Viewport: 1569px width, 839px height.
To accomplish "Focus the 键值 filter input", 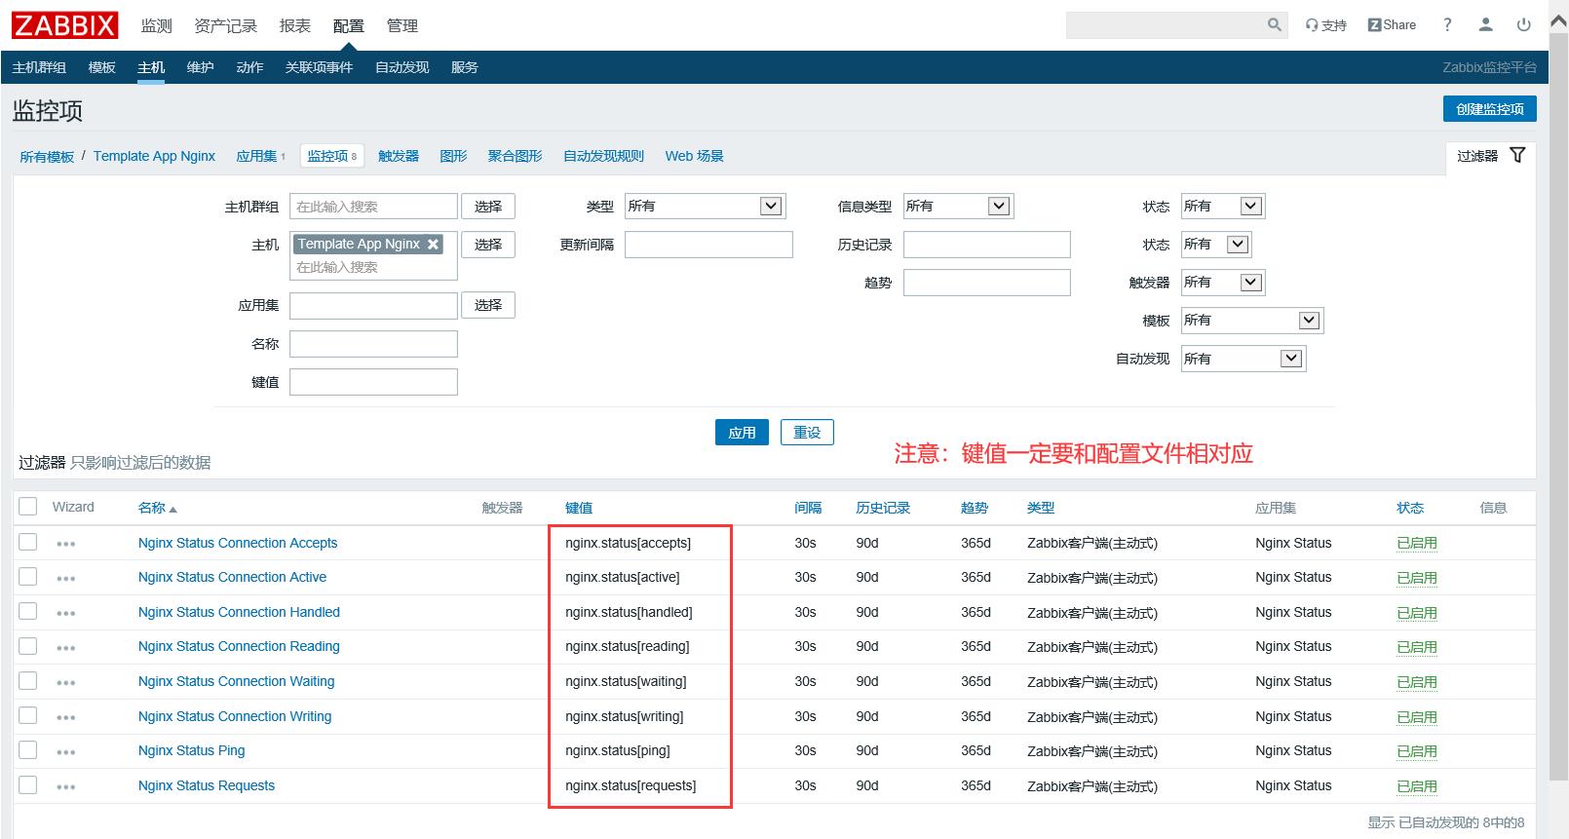I will [x=373, y=382].
